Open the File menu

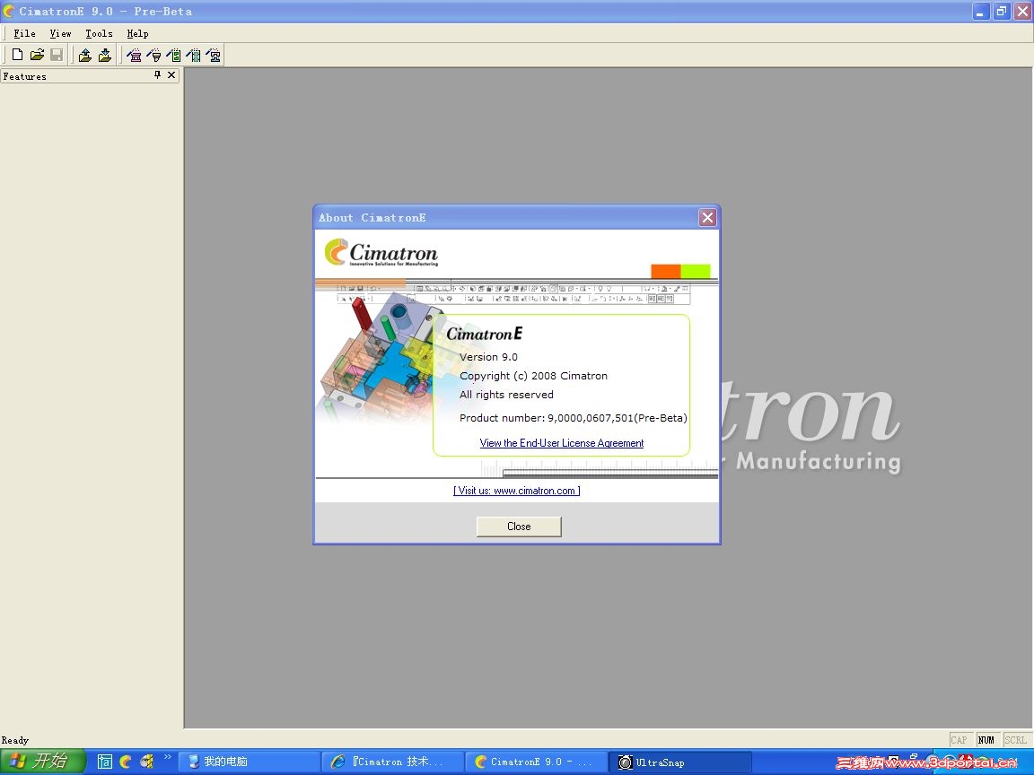24,33
